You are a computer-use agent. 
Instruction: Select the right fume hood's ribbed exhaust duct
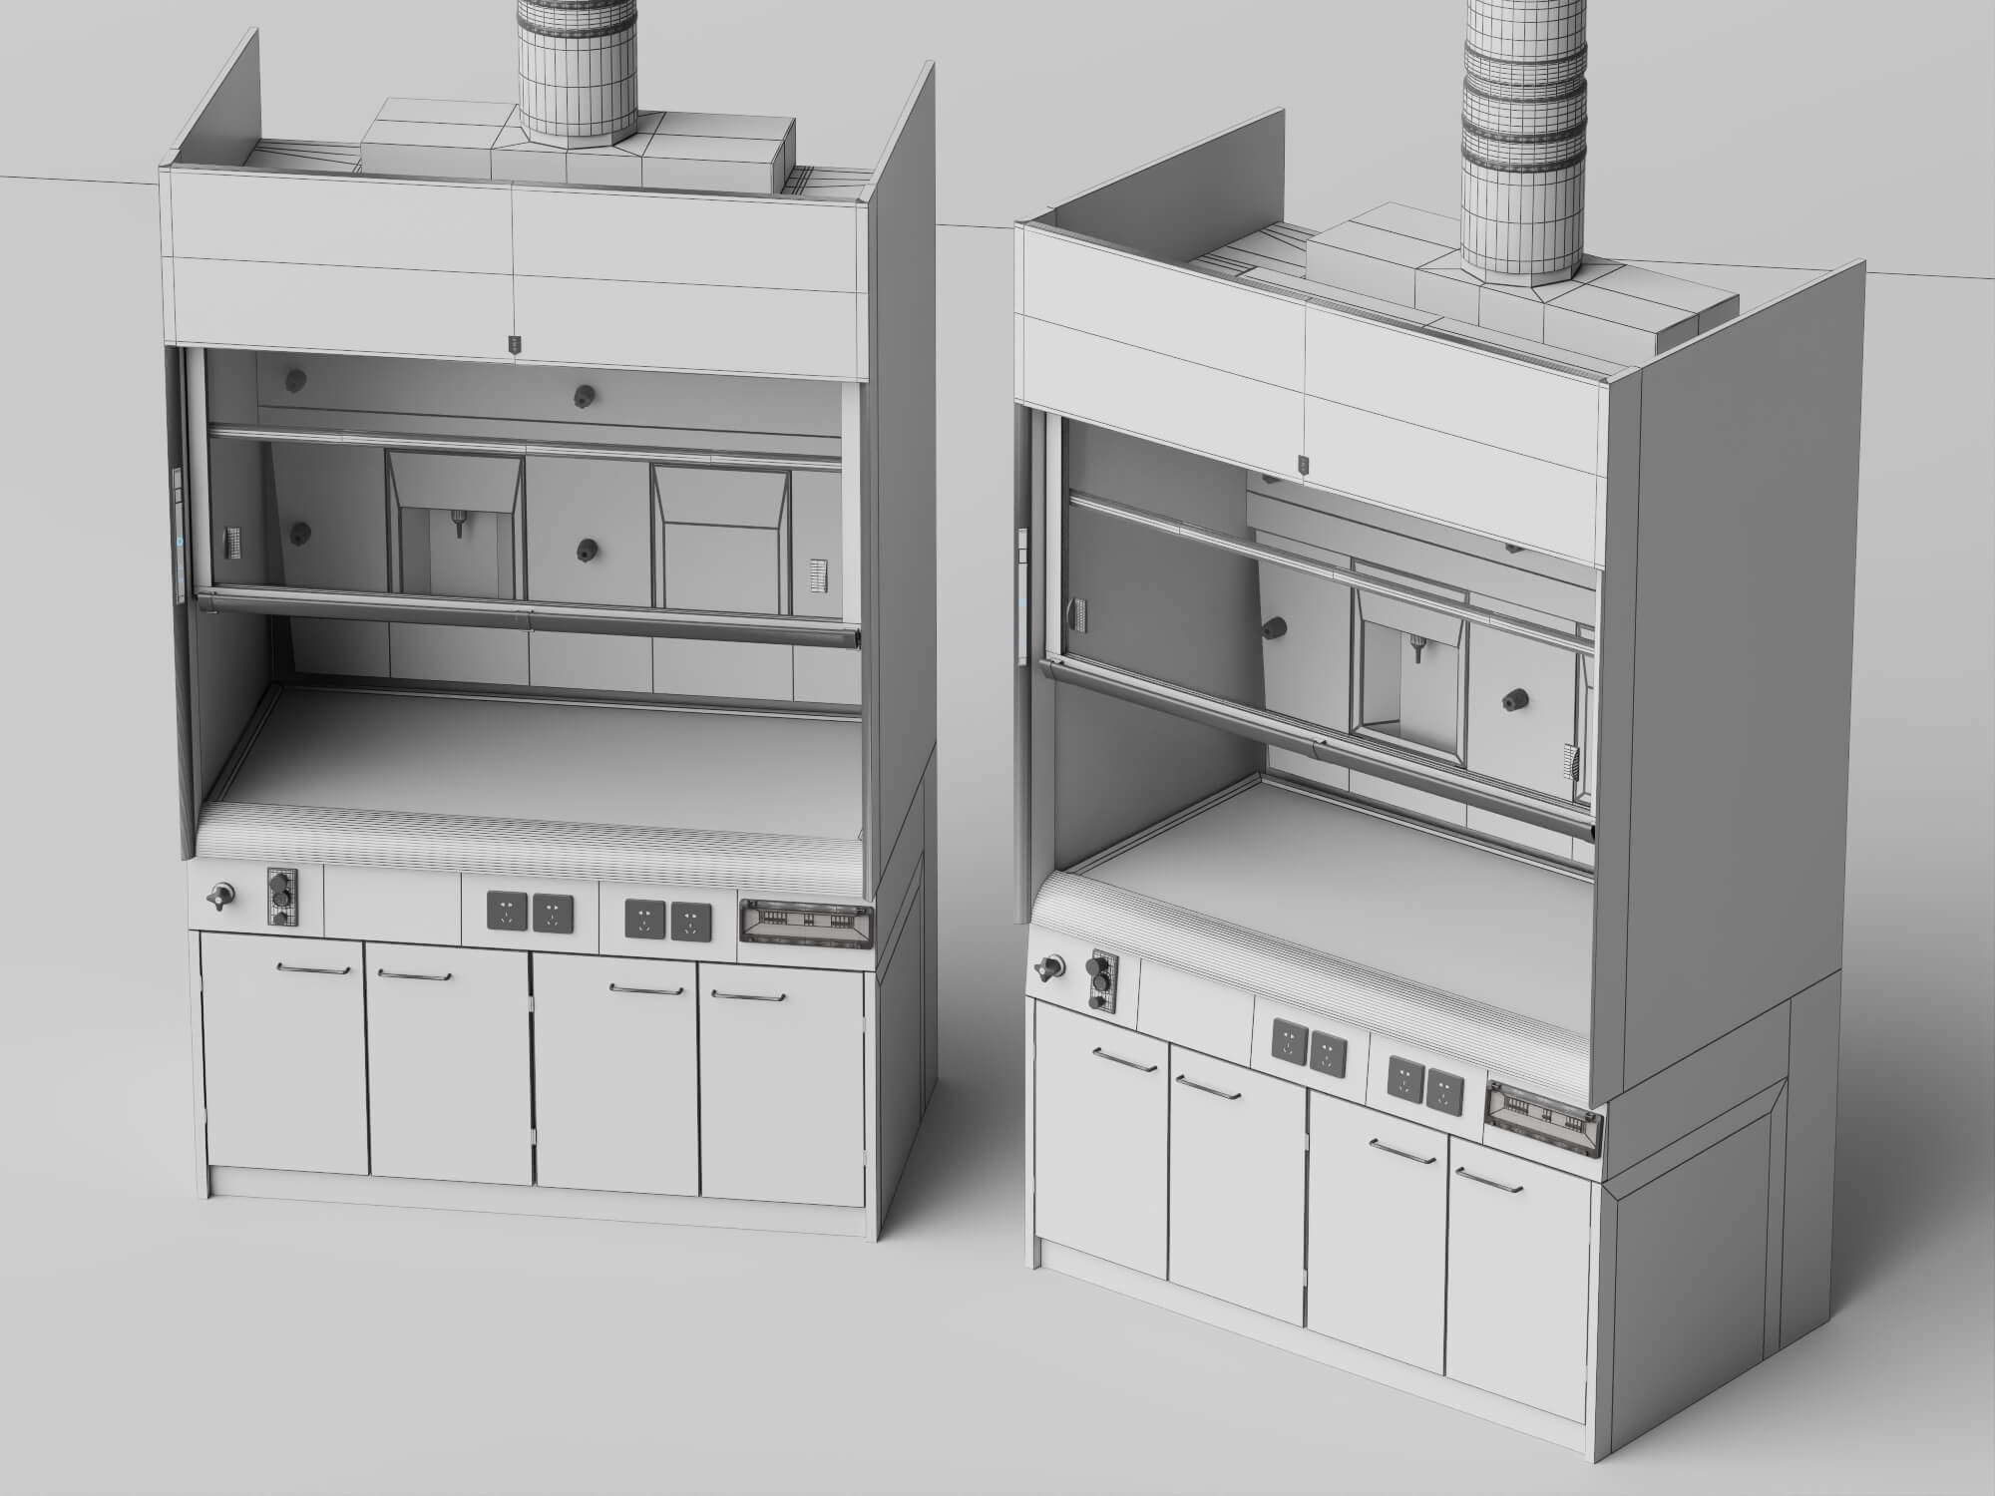pos(1524,140)
